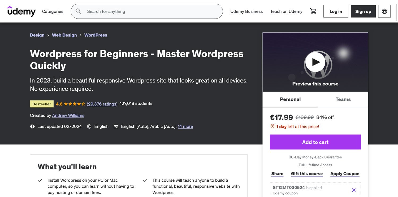Click the Sign up button
This screenshot has height=197, width=398.
[x=363, y=11]
